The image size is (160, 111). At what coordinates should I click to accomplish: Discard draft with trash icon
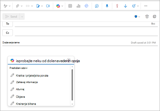tap(147, 16)
